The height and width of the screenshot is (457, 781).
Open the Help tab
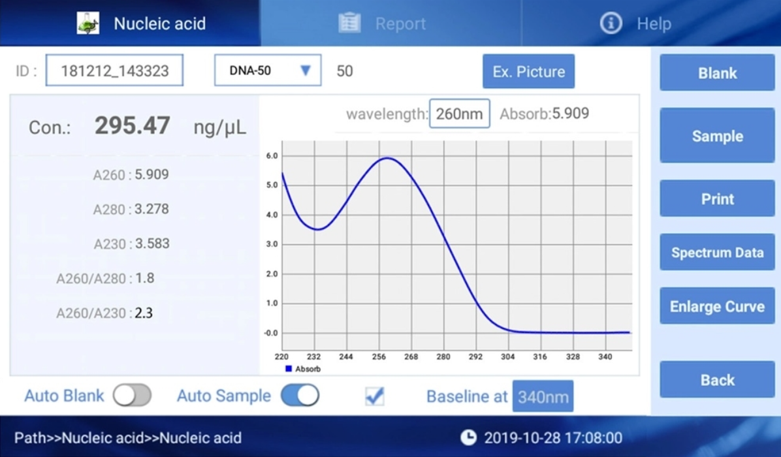[651, 23]
